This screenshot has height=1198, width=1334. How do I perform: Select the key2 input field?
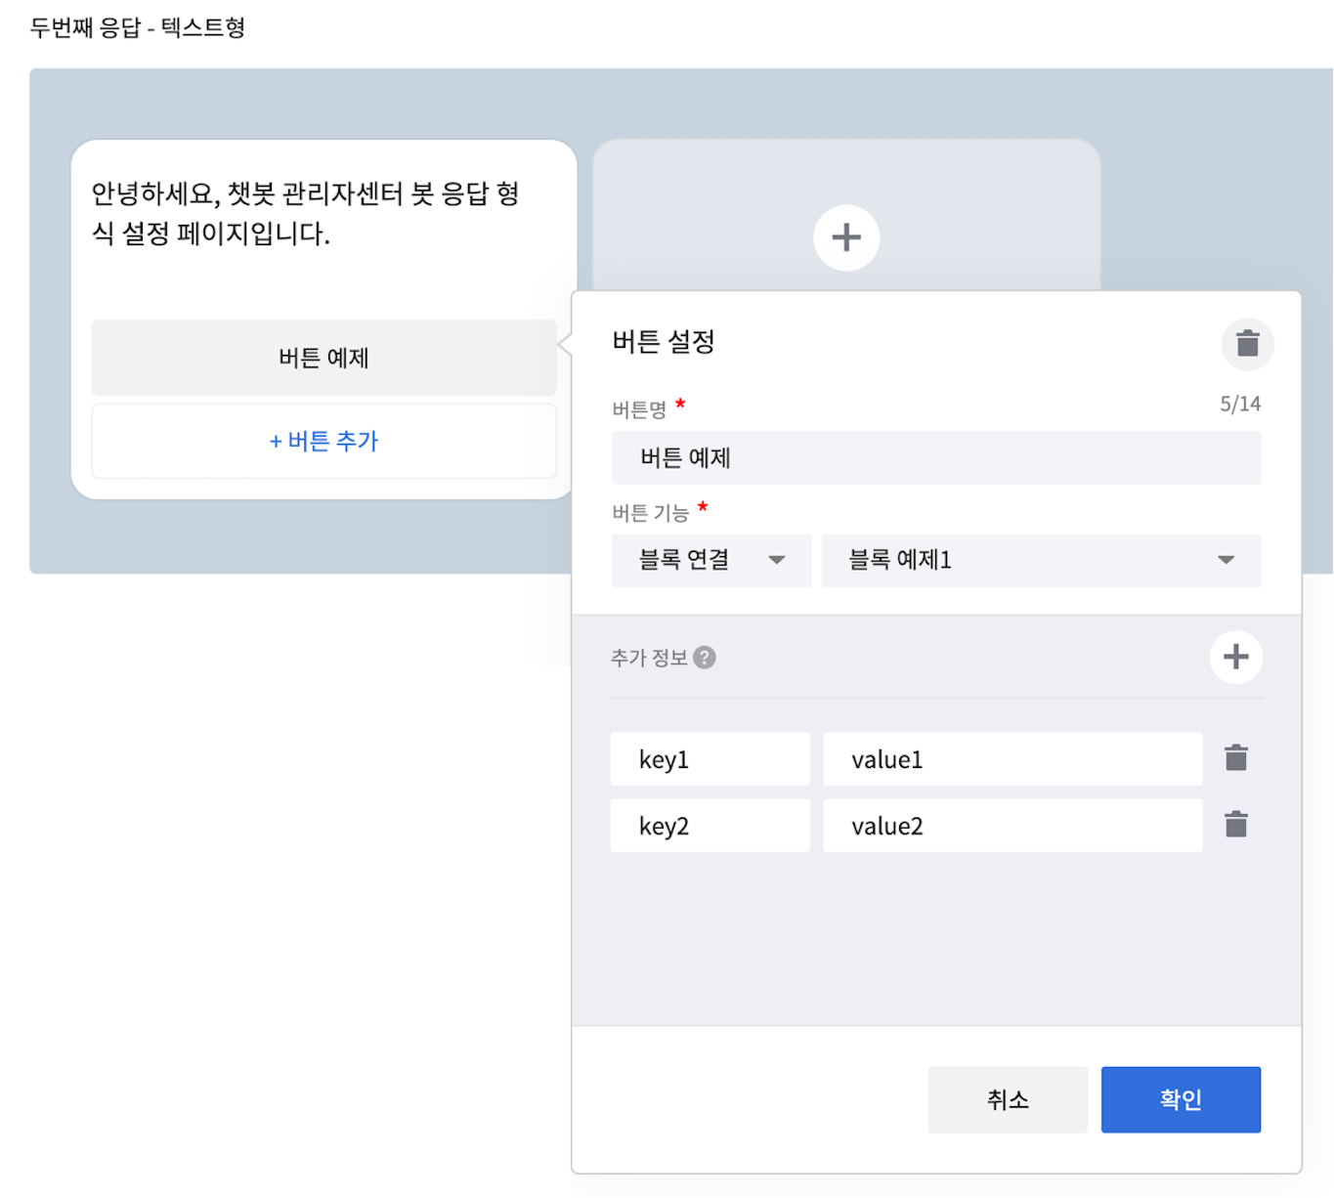710,826
